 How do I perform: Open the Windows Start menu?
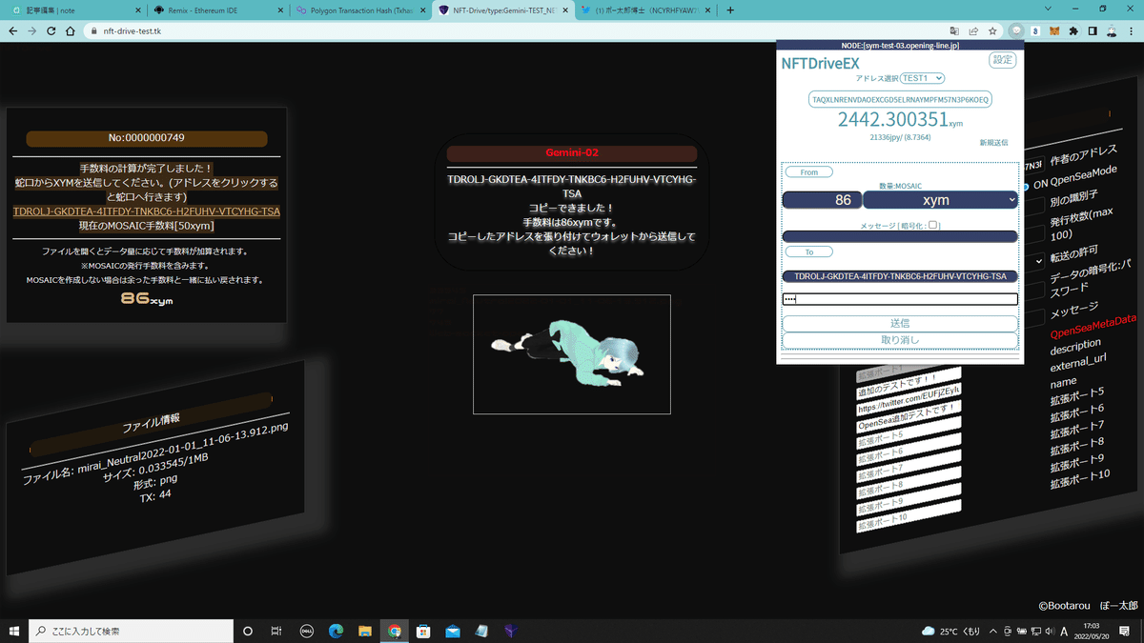pos(14,631)
